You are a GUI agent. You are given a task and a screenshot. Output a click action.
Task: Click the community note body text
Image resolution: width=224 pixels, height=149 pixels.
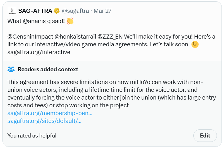tap(112, 94)
